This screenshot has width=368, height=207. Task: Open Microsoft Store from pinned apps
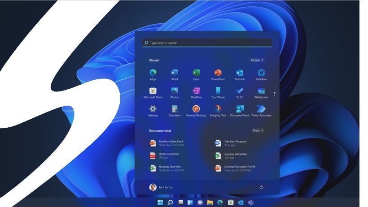click(x=153, y=93)
